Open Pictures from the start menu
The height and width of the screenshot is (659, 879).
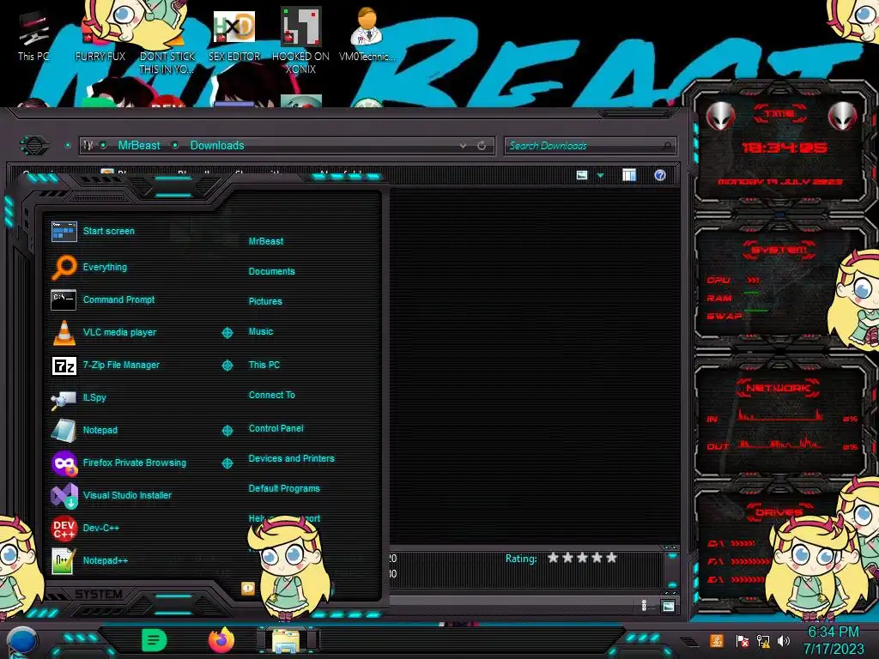coord(265,301)
